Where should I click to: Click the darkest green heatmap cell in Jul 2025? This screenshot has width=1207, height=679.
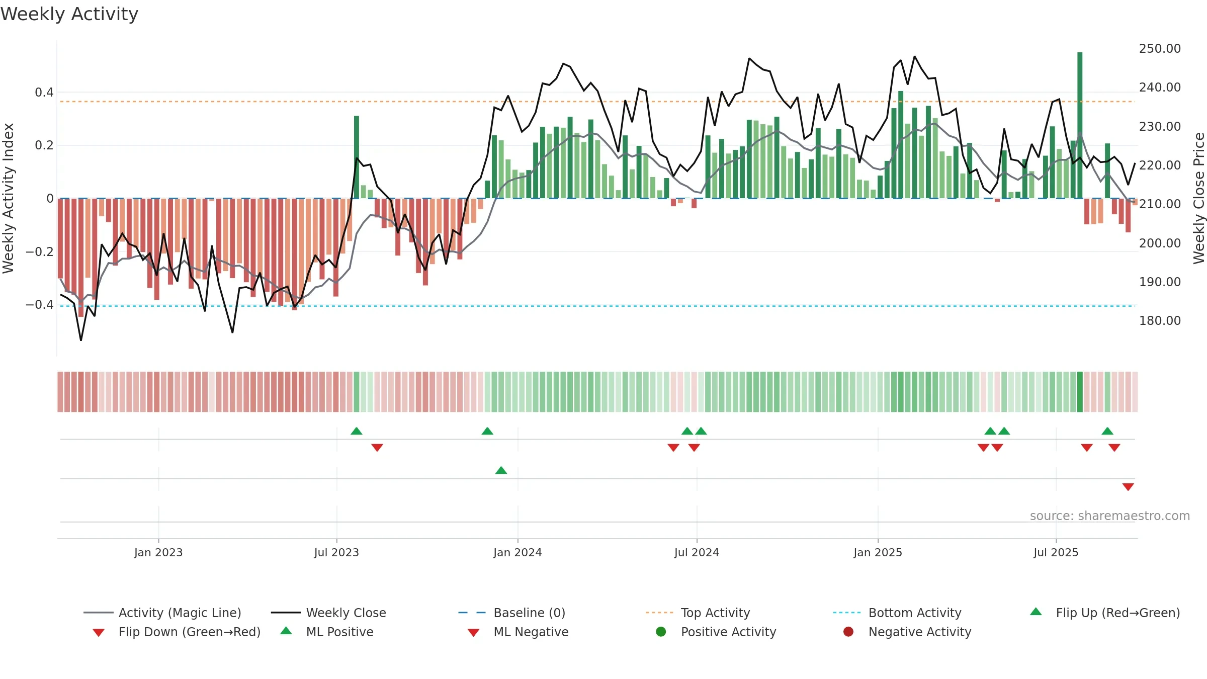point(1080,392)
